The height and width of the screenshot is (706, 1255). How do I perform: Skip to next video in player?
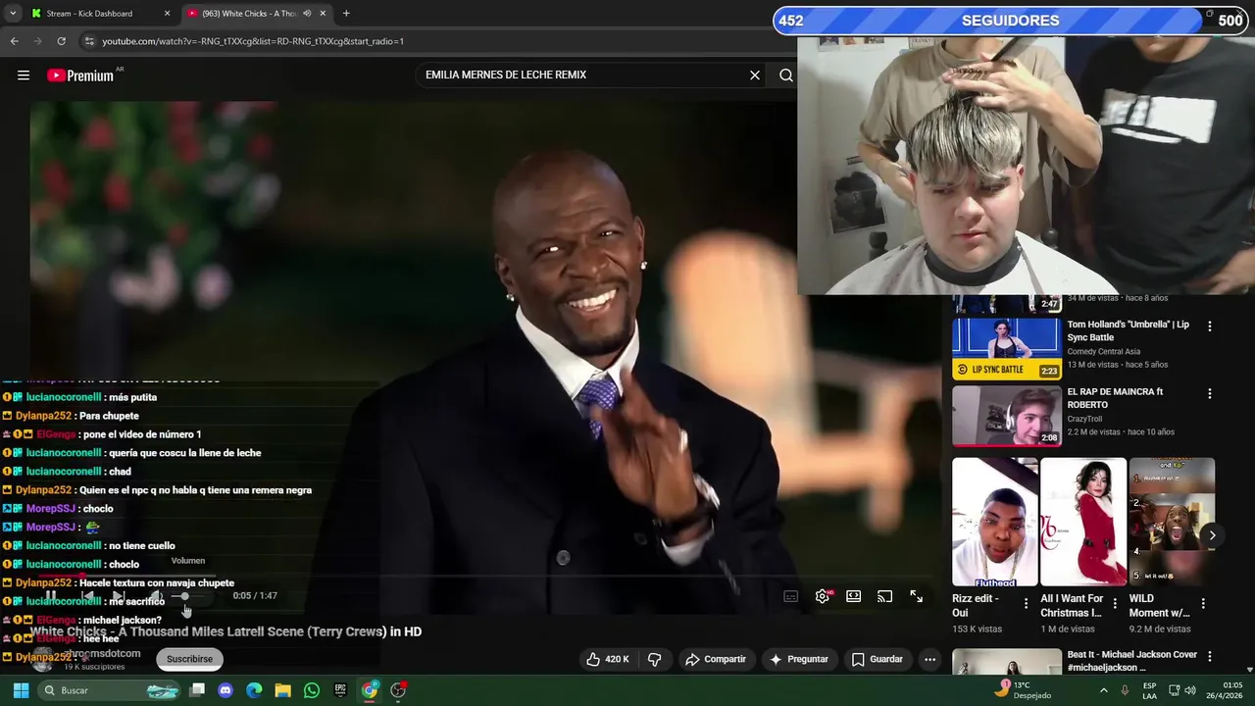coord(119,596)
